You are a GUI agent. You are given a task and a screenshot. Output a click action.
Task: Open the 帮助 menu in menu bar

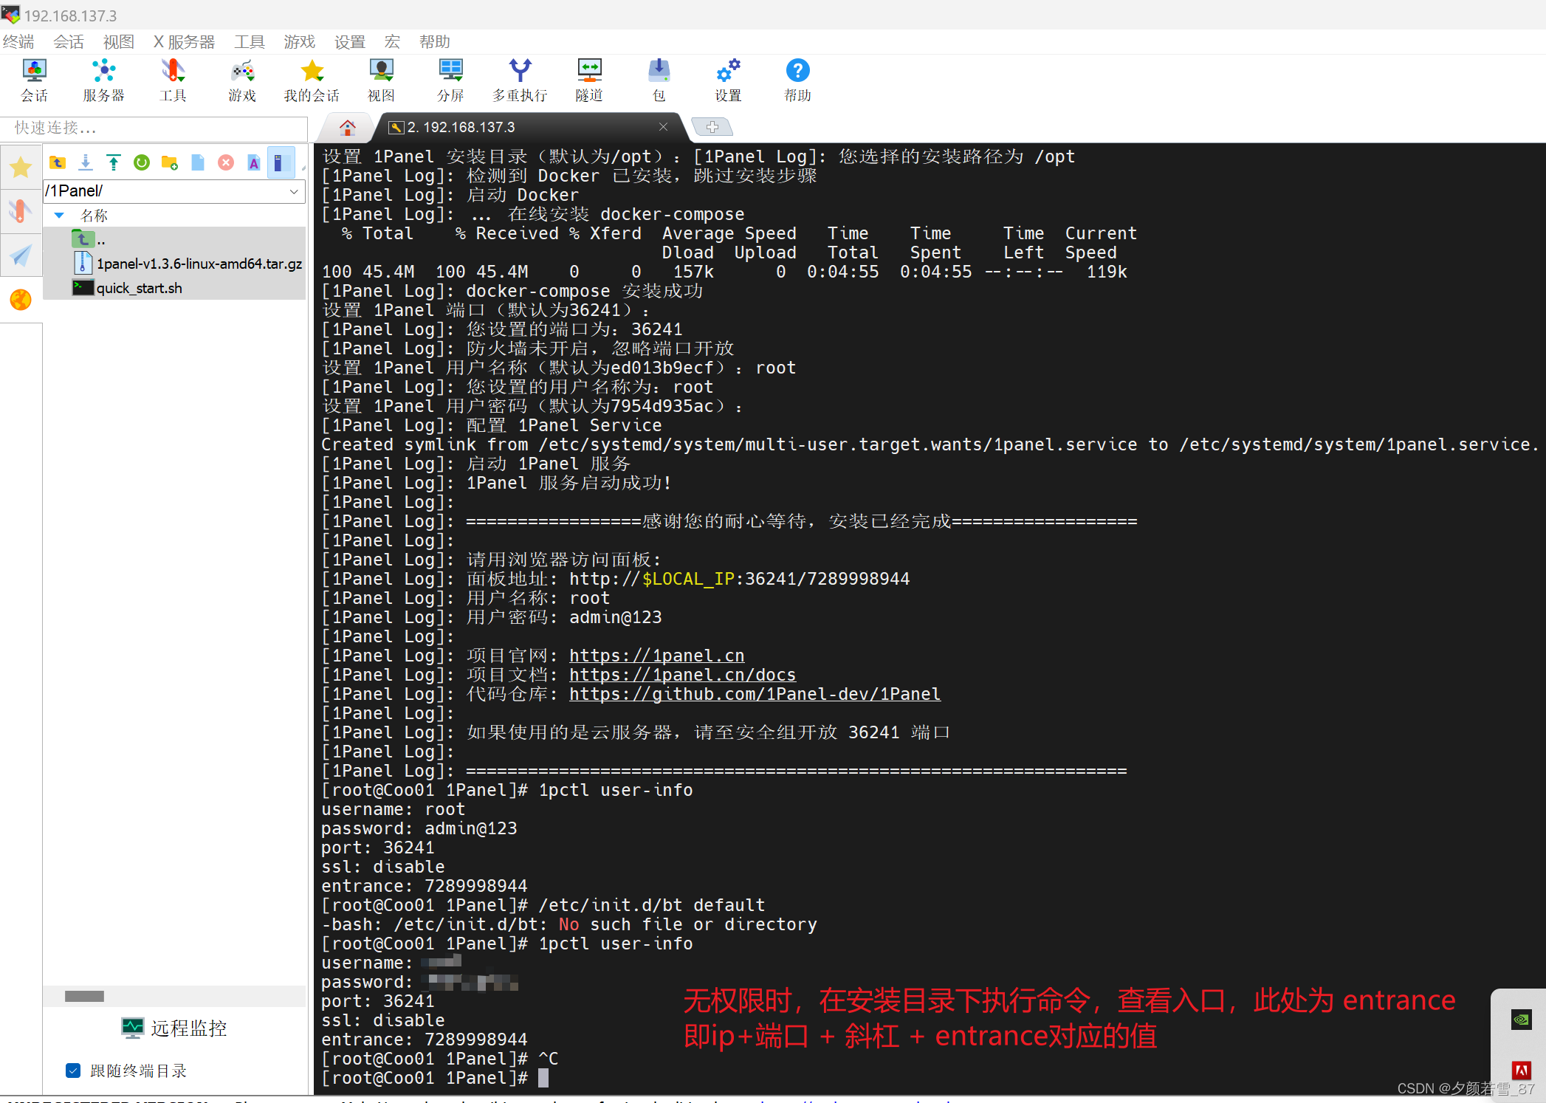[435, 42]
